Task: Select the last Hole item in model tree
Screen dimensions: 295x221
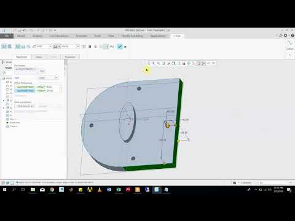Action: (x=12, y=126)
